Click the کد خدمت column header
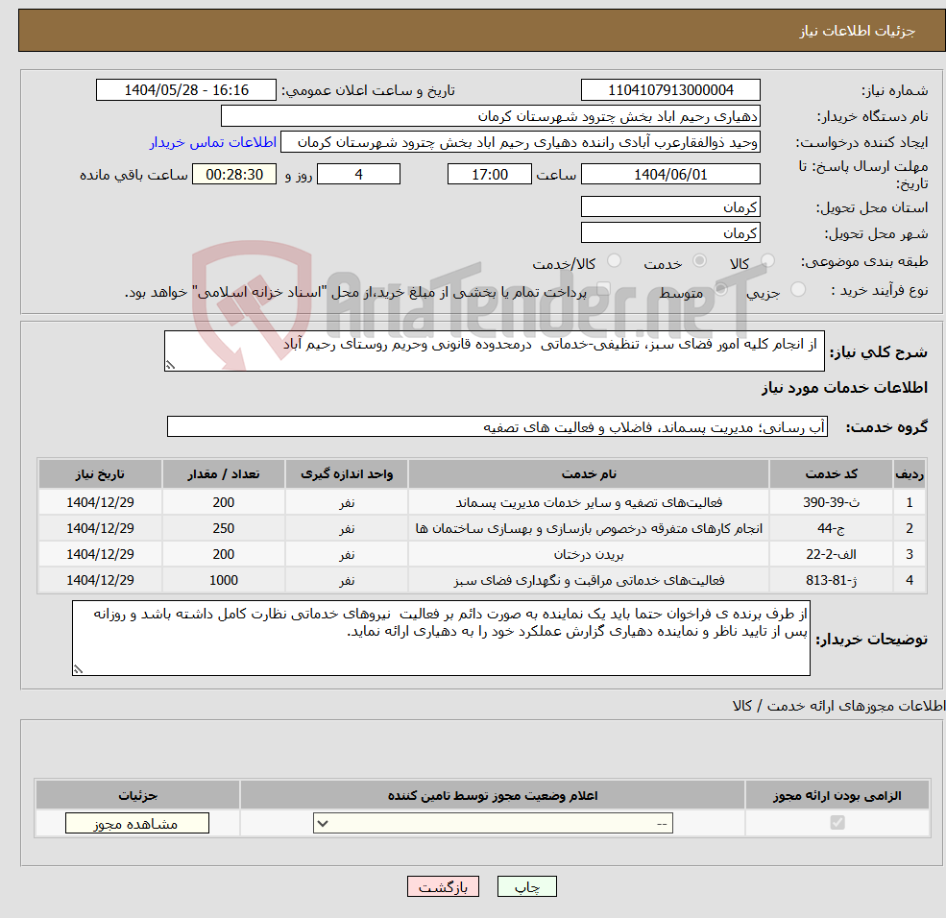Screen dimensions: 946x918 tap(831, 474)
